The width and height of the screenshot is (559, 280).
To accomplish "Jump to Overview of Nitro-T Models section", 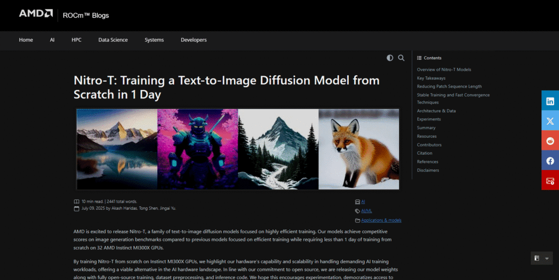I will [x=444, y=69].
